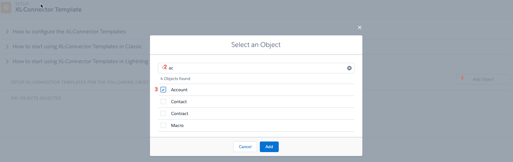513x162 pixels.
Task: Select the Contact row label
Action: (x=179, y=102)
